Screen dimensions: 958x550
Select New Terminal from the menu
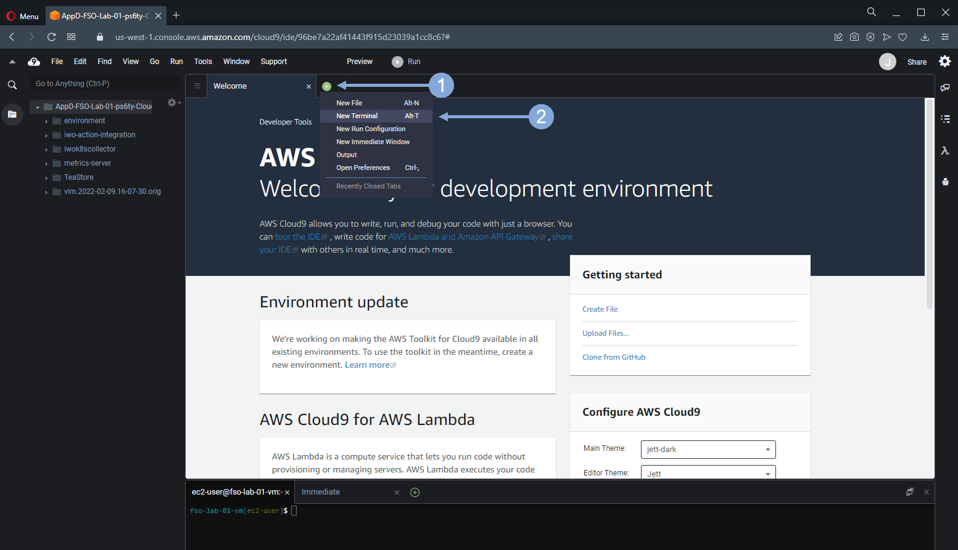tap(357, 116)
